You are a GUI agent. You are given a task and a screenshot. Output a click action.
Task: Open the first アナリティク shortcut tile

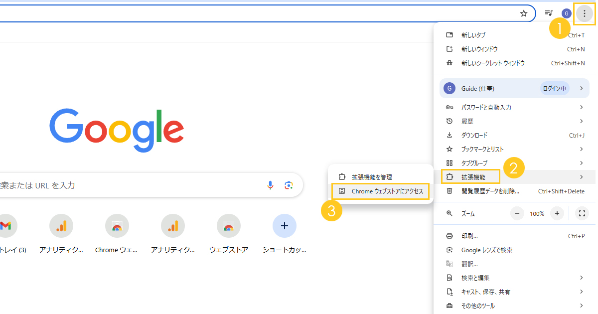point(61,234)
